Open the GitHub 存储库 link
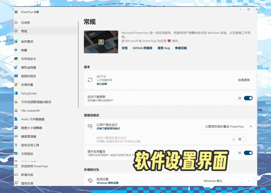 (143, 48)
